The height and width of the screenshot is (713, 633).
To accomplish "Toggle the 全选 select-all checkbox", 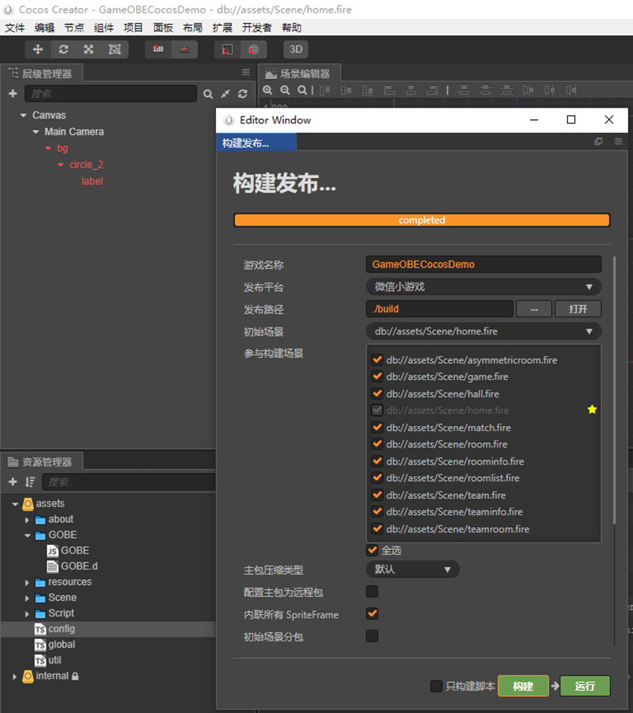I will 372,550.
